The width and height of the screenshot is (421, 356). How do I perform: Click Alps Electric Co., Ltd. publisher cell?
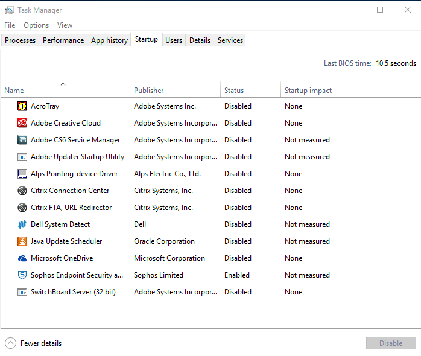(x=167, y=174)
